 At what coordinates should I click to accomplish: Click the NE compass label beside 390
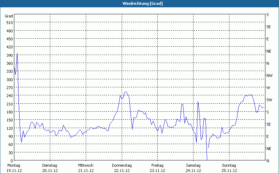pyautogui.click(x=269, y=51)
